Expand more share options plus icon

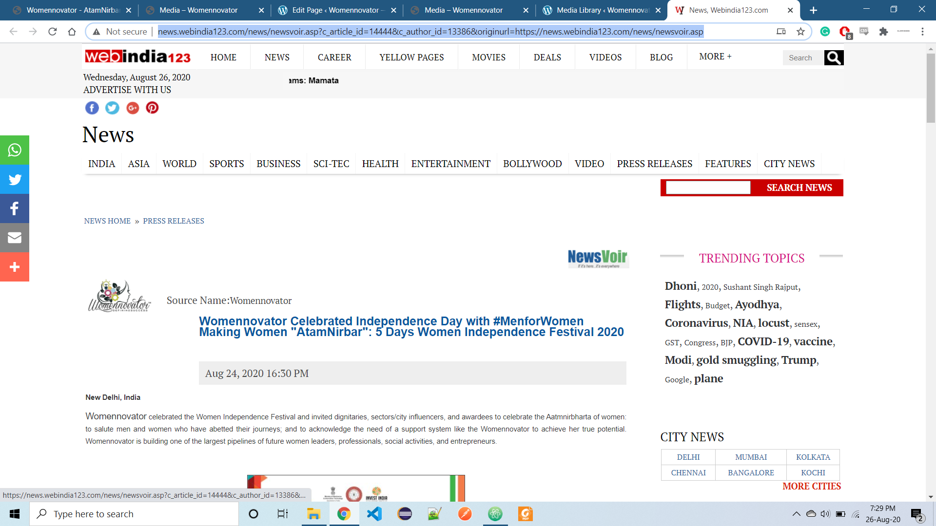point(15,267)
